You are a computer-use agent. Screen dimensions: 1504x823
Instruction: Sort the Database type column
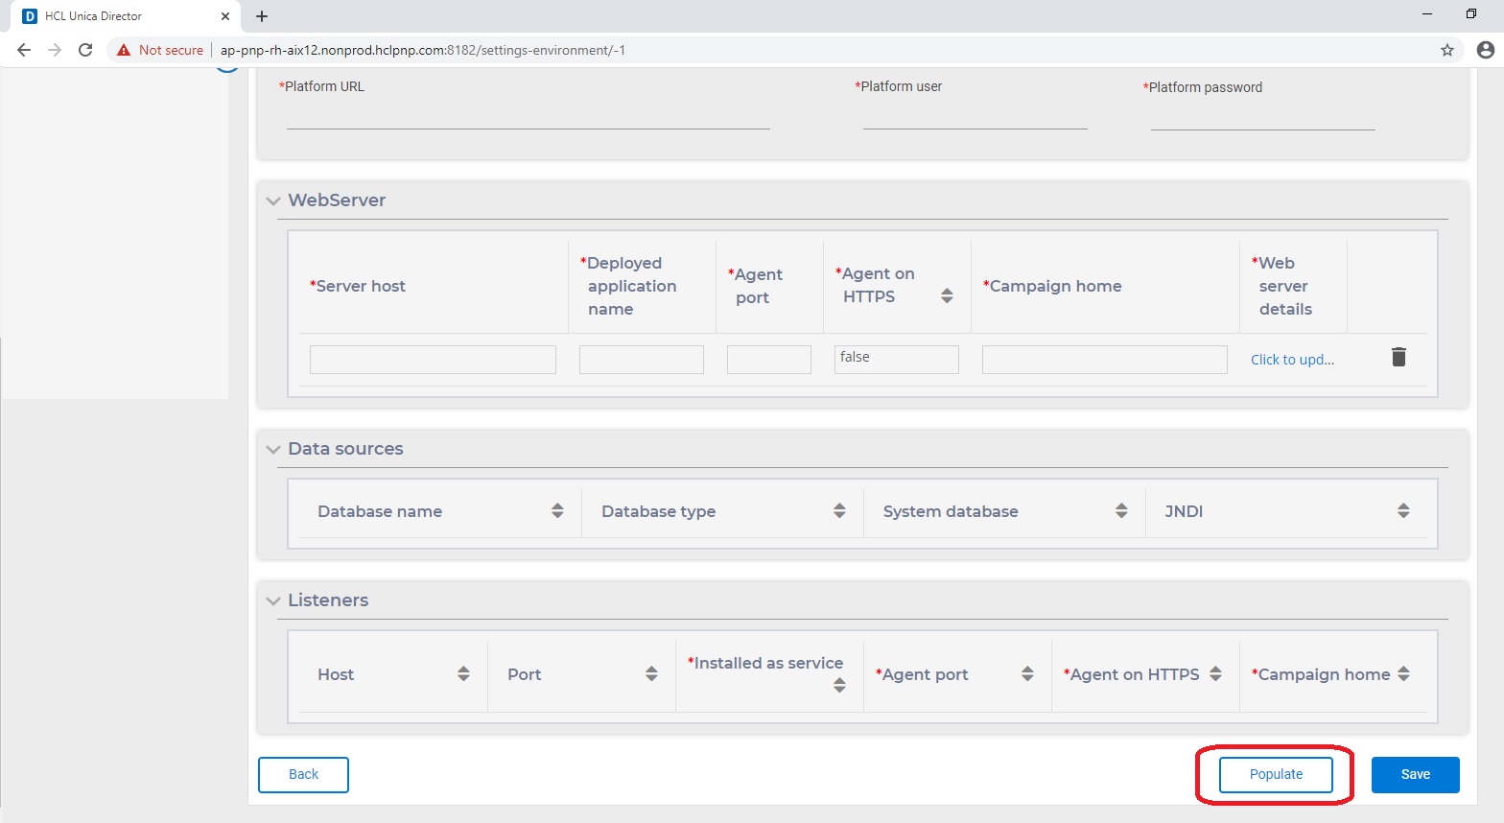click(x=839, y=511)
